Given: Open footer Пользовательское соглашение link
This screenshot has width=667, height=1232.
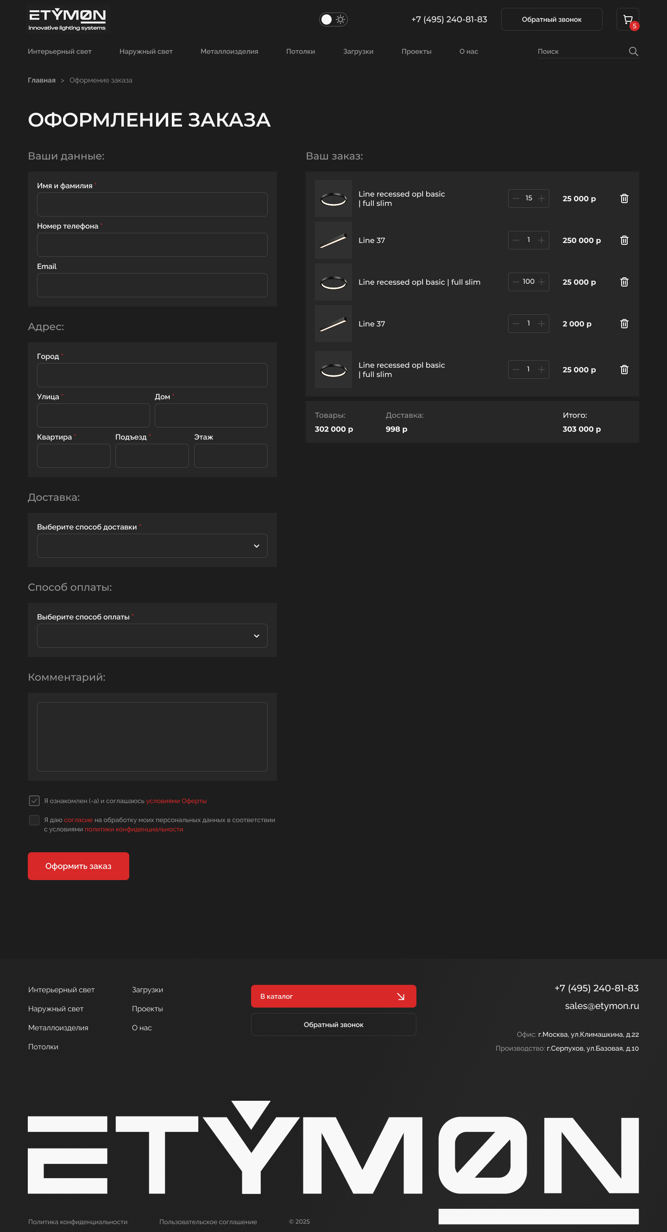Looking at the screenshot, I should 208,1221.
